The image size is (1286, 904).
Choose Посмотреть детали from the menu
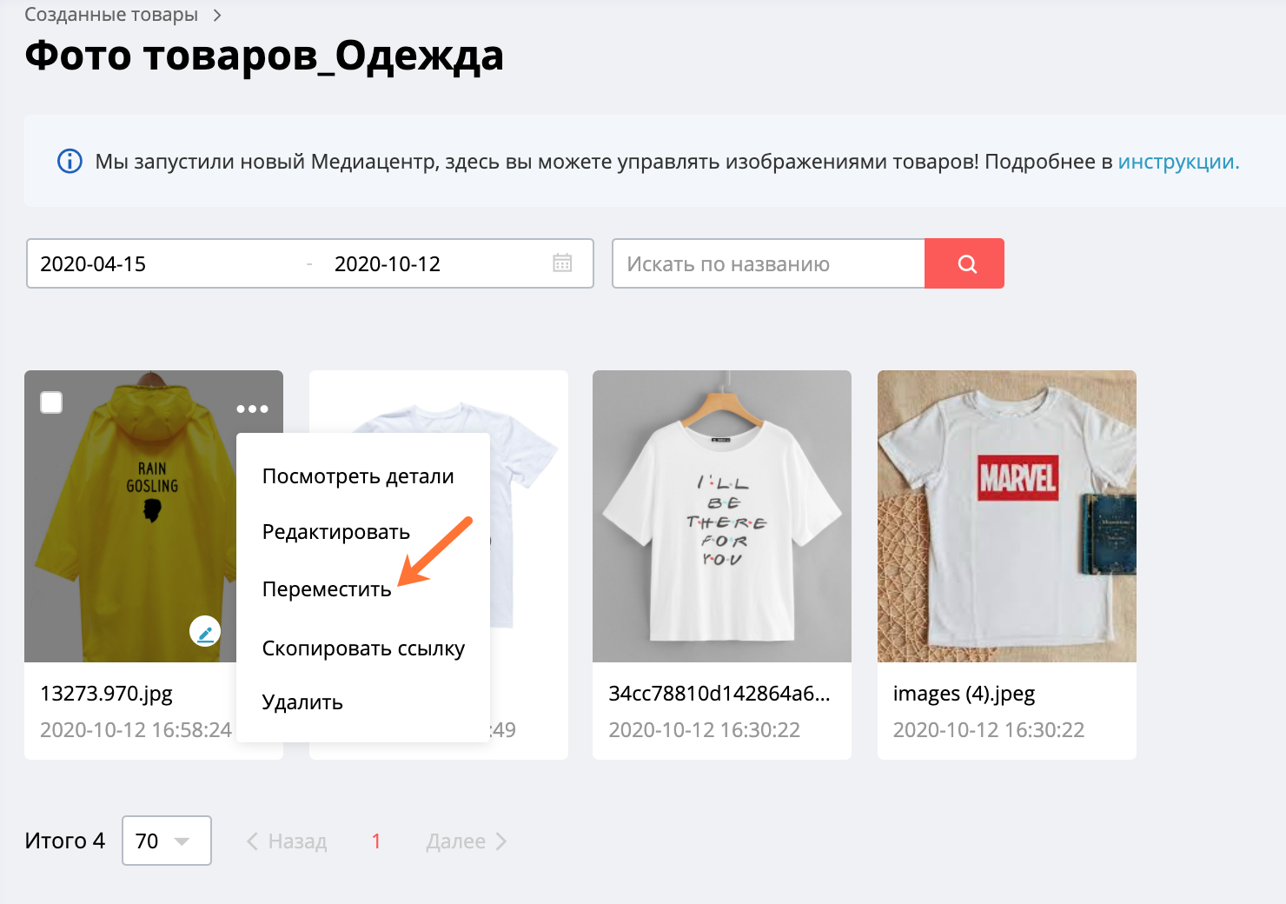358,476
